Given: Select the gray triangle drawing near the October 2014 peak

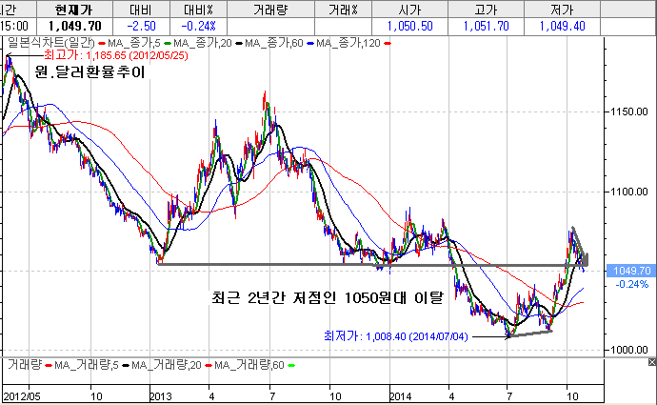Looking at the screenshot, I should click(x=579, y=248).
